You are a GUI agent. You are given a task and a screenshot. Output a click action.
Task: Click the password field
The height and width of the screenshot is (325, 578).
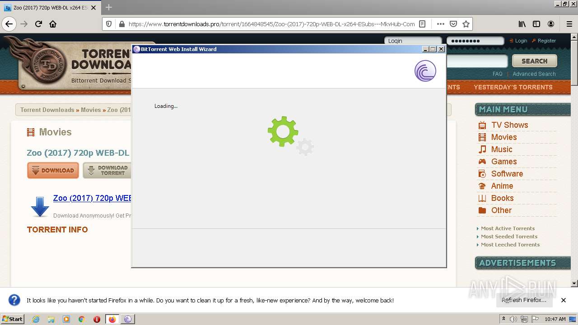point(475,41)
